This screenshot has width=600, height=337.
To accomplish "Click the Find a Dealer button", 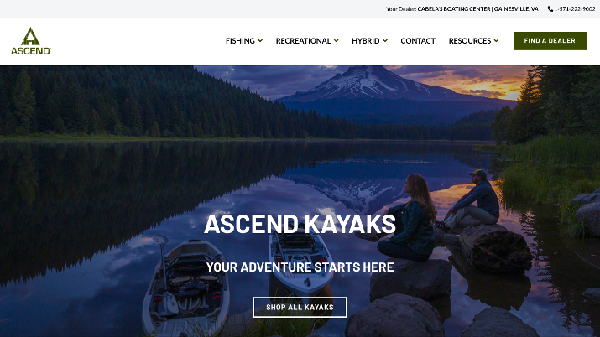I will pyautogui.click(x=550, y=41).
